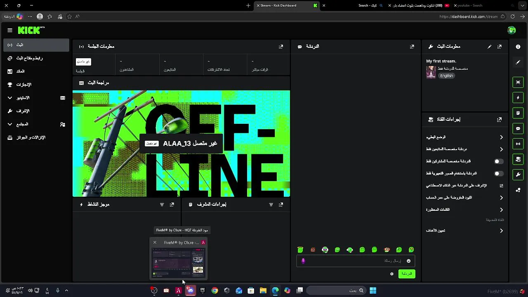Open the Windows Start menu
528x297 pixels.
point(373,290)
